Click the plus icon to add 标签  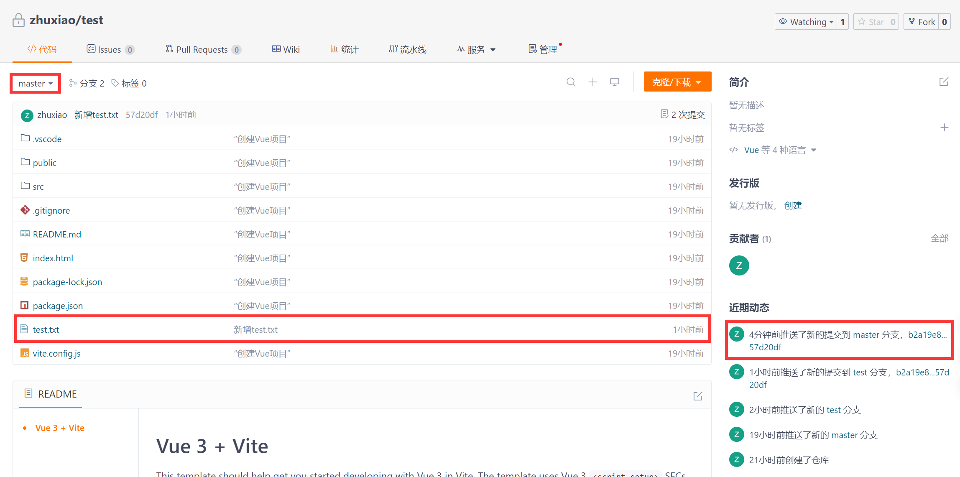coord(944,128)
